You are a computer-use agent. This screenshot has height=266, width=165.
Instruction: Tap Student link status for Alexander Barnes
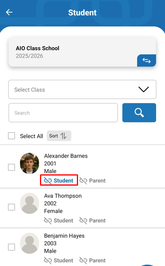pyautogui.click(x=59, y=181)
